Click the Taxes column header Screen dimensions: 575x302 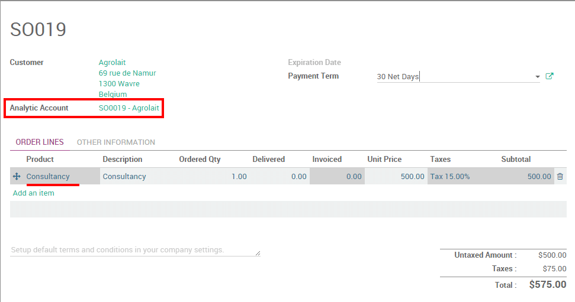point(441,159)
